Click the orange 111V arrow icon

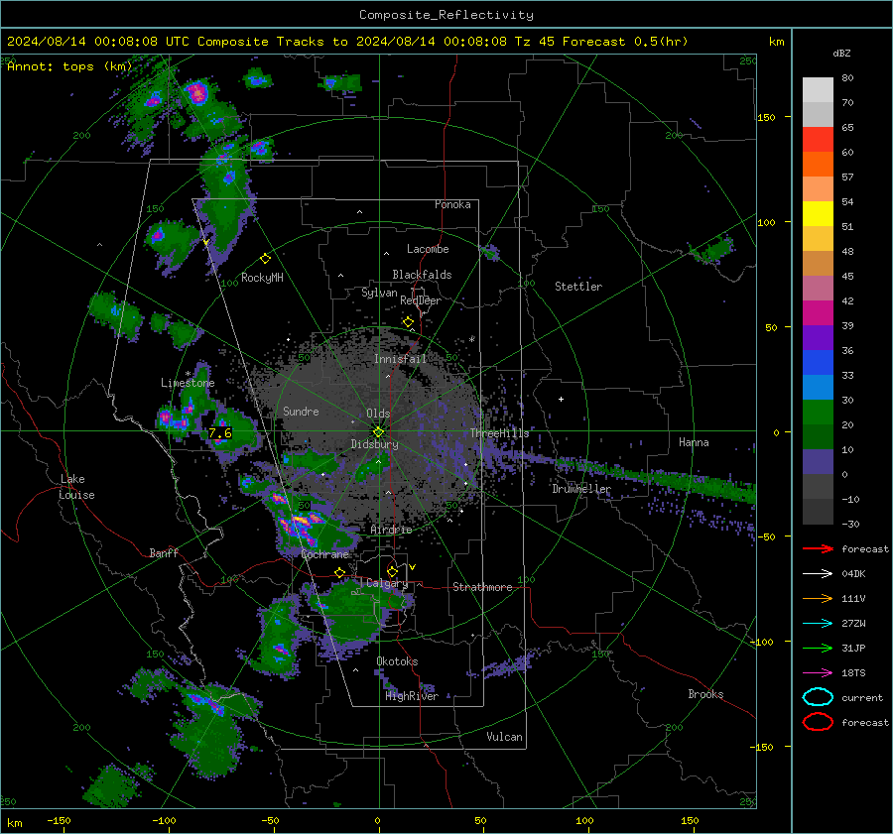click(818, 598)
